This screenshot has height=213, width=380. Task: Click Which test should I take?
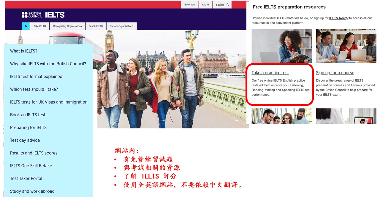[x=34, y=89]
